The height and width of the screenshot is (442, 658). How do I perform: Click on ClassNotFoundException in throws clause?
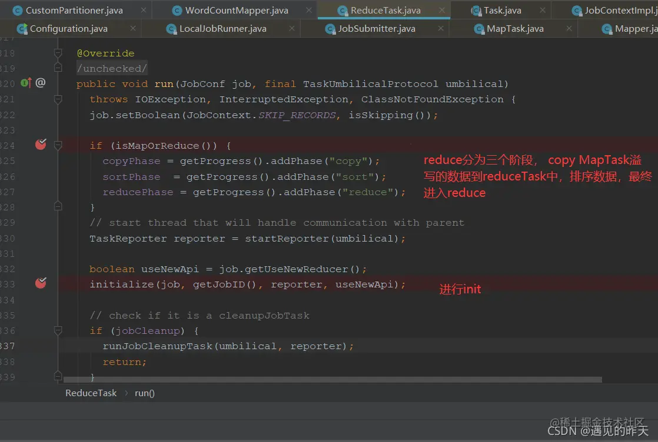pos(432,99)
